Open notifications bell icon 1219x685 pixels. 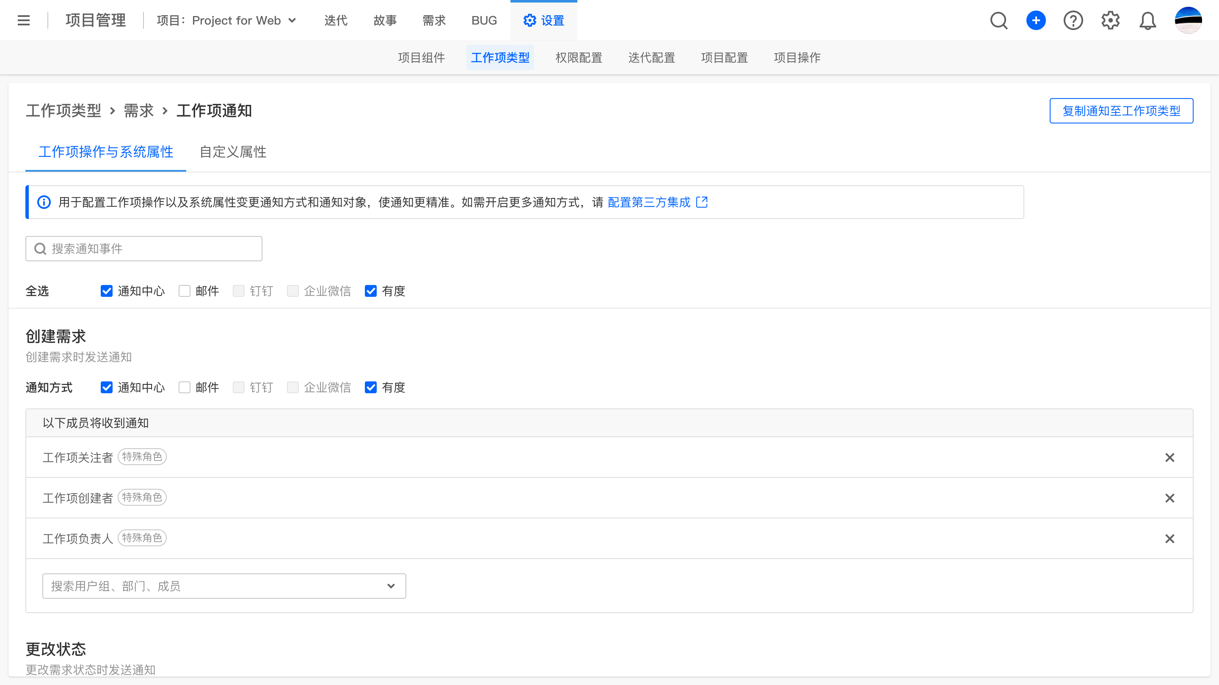(x=1147, y=20)
